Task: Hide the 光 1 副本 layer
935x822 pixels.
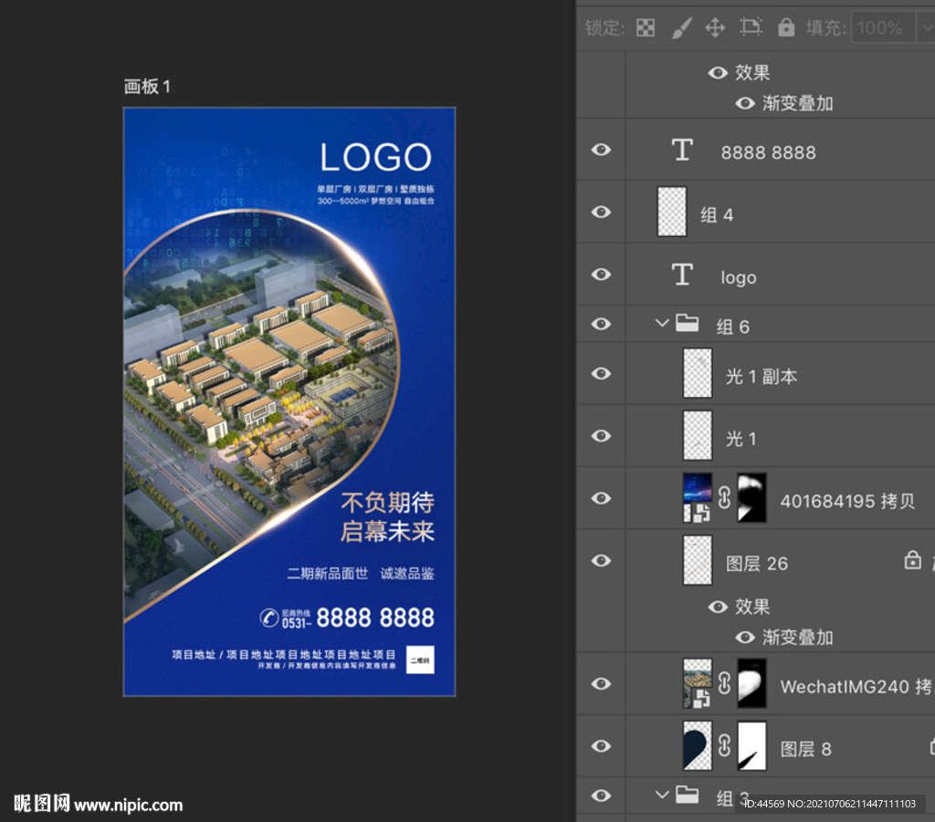Action: coord(601,374)
